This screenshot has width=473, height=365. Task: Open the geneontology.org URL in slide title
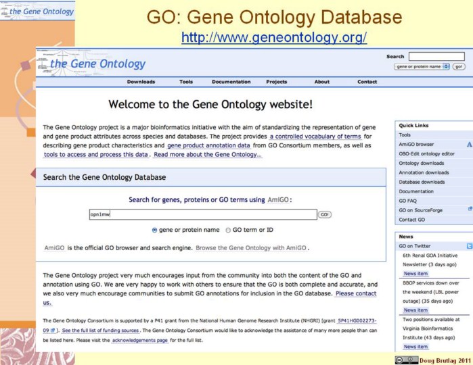[x=273, y=38]
